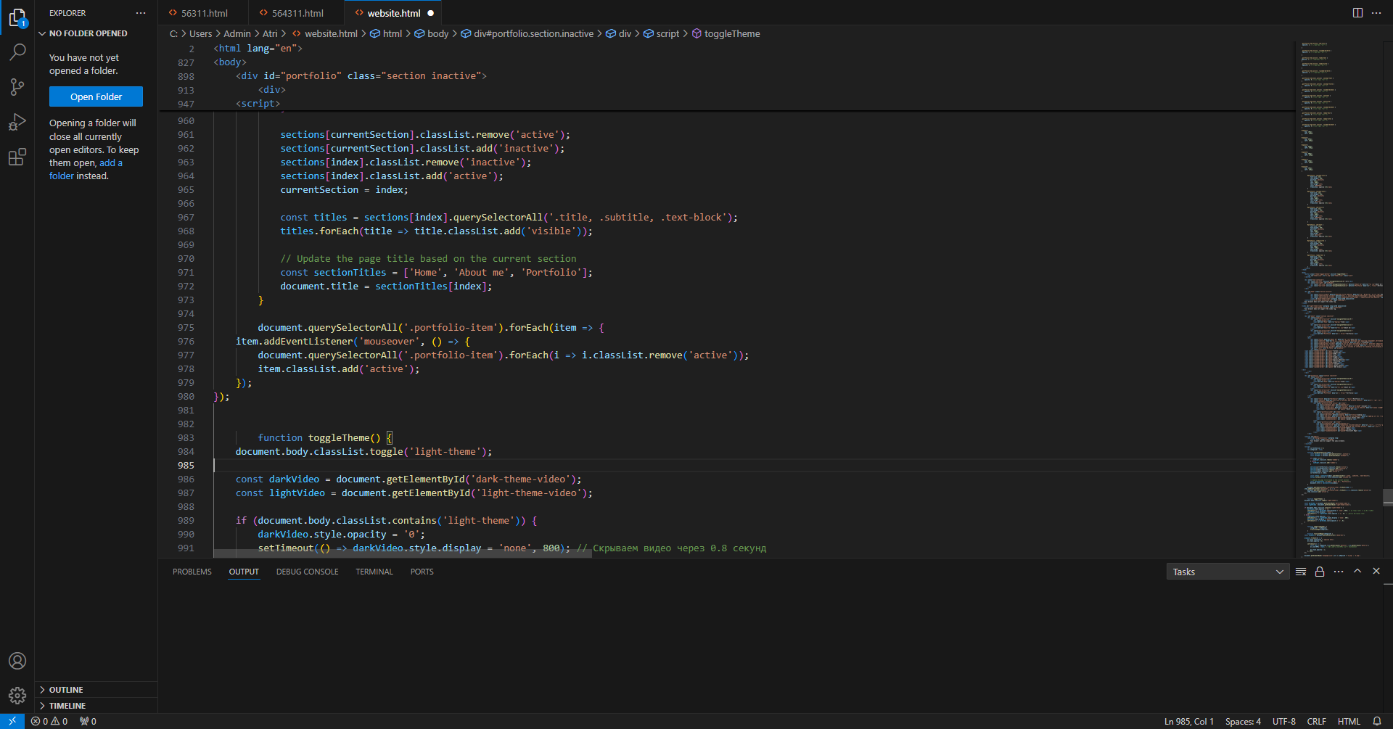This screenshot has width=1393, height=729.
Task: Click the function toggleTheme() code line
Action: (x=324, y=437)
